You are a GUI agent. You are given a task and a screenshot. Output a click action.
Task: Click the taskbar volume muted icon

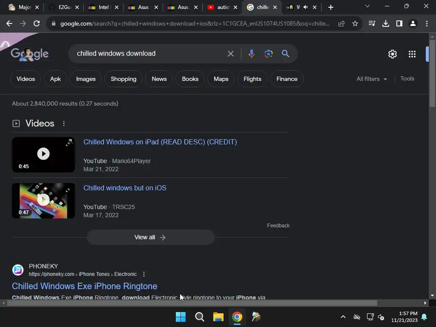[x=381, y=317]
